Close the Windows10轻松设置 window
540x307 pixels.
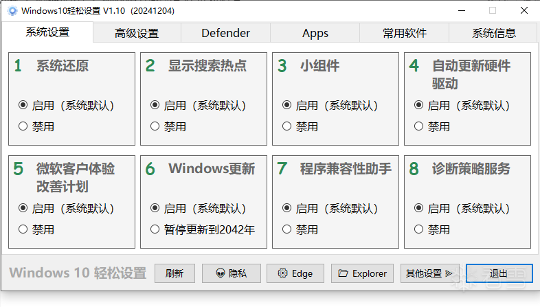[524, 11]
